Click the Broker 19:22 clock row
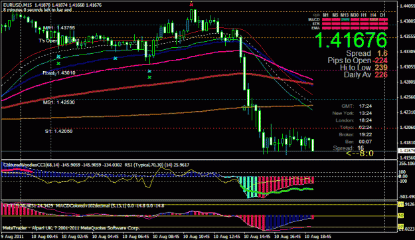Screen dimensions: 415x240 (x=355, y=134)
